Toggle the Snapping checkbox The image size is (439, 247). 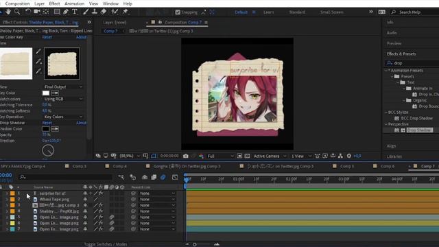tap(178, 12)
